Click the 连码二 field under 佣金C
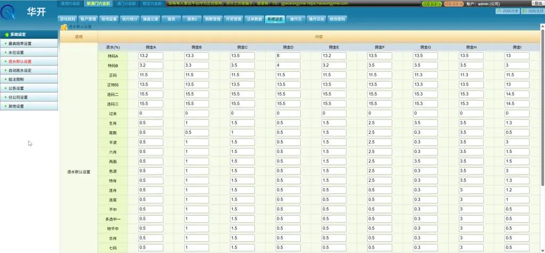The width and height of the screenshot is (545, 253). pos(242,94)
